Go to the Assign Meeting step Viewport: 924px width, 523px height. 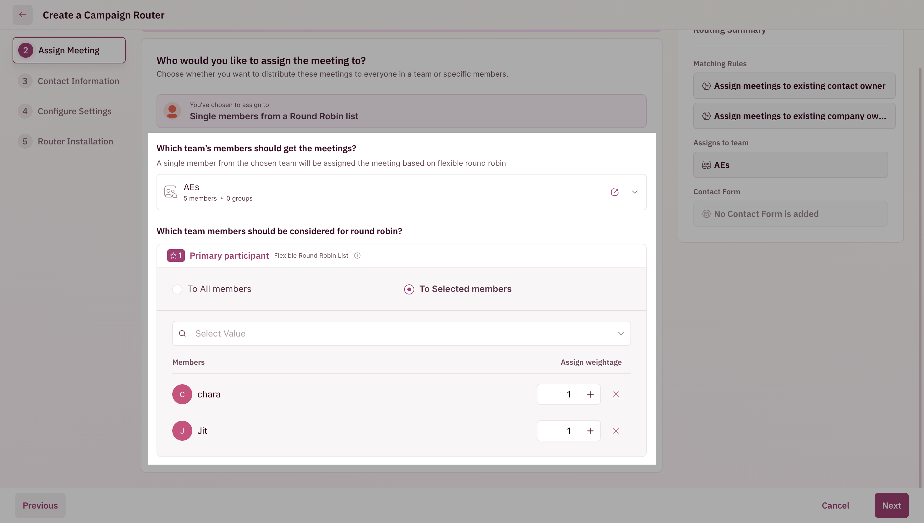(69, 50)
